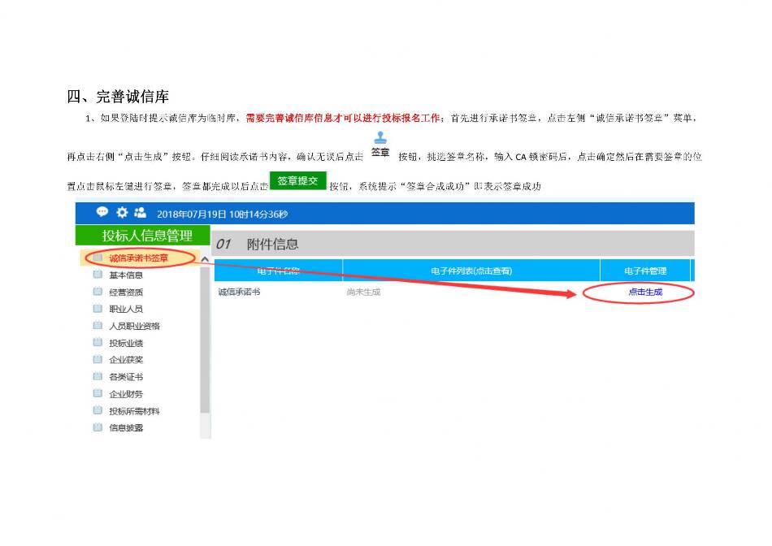This screenshot has width=772, height=546.
Task: Click the sidebar scroll-up arrow
Action: (205, 260)
